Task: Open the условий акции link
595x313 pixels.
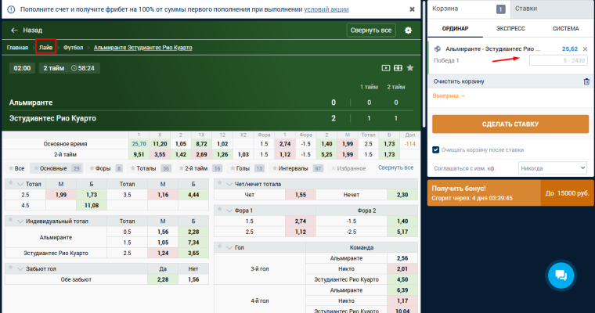Action: [326, 9]
